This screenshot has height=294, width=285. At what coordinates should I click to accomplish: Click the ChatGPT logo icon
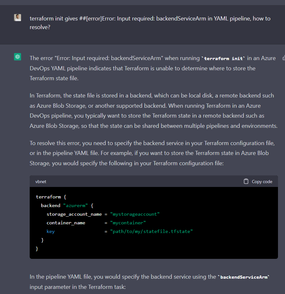coord(18,57)
